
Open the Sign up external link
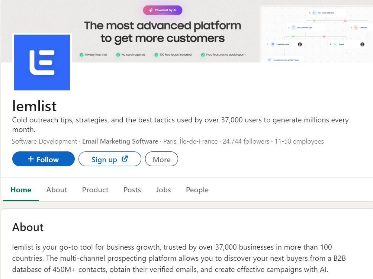110,159
